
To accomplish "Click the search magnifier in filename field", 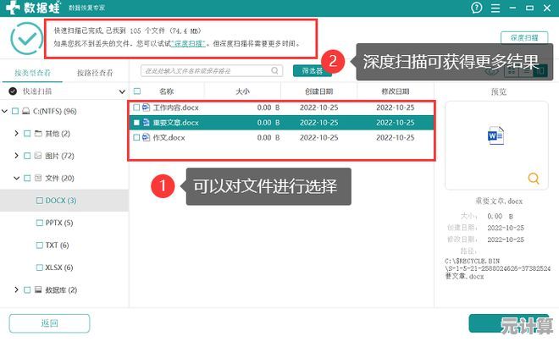I will 274,70.
